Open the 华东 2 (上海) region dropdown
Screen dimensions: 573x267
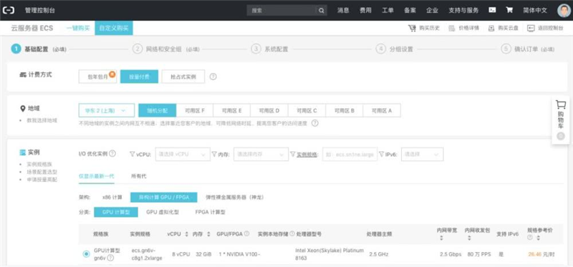click(x=106, y=110)
